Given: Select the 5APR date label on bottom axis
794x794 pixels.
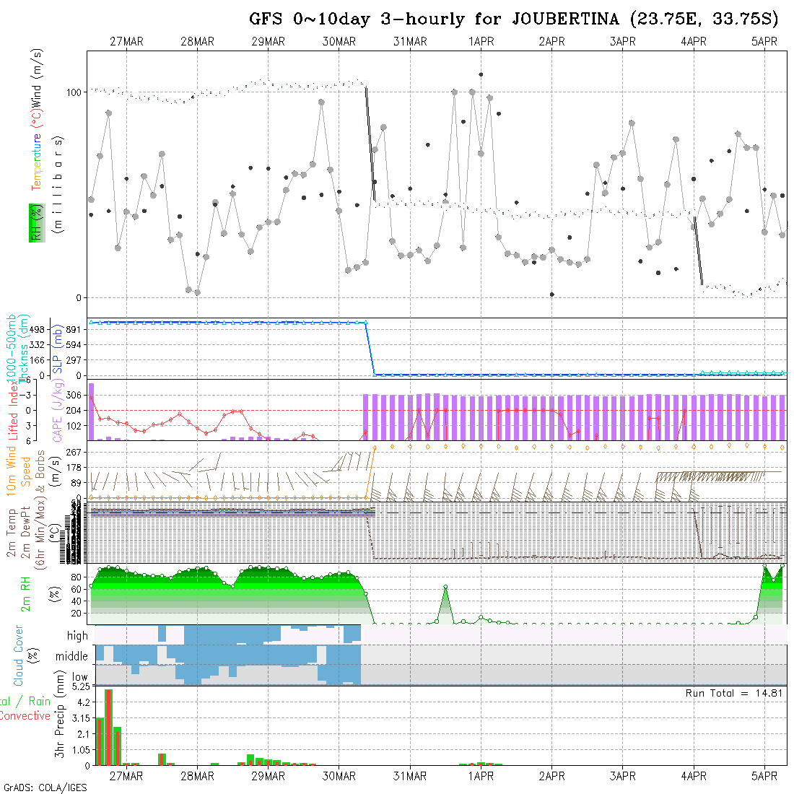Looking at the screenshot, I should (x=764, y=776).
